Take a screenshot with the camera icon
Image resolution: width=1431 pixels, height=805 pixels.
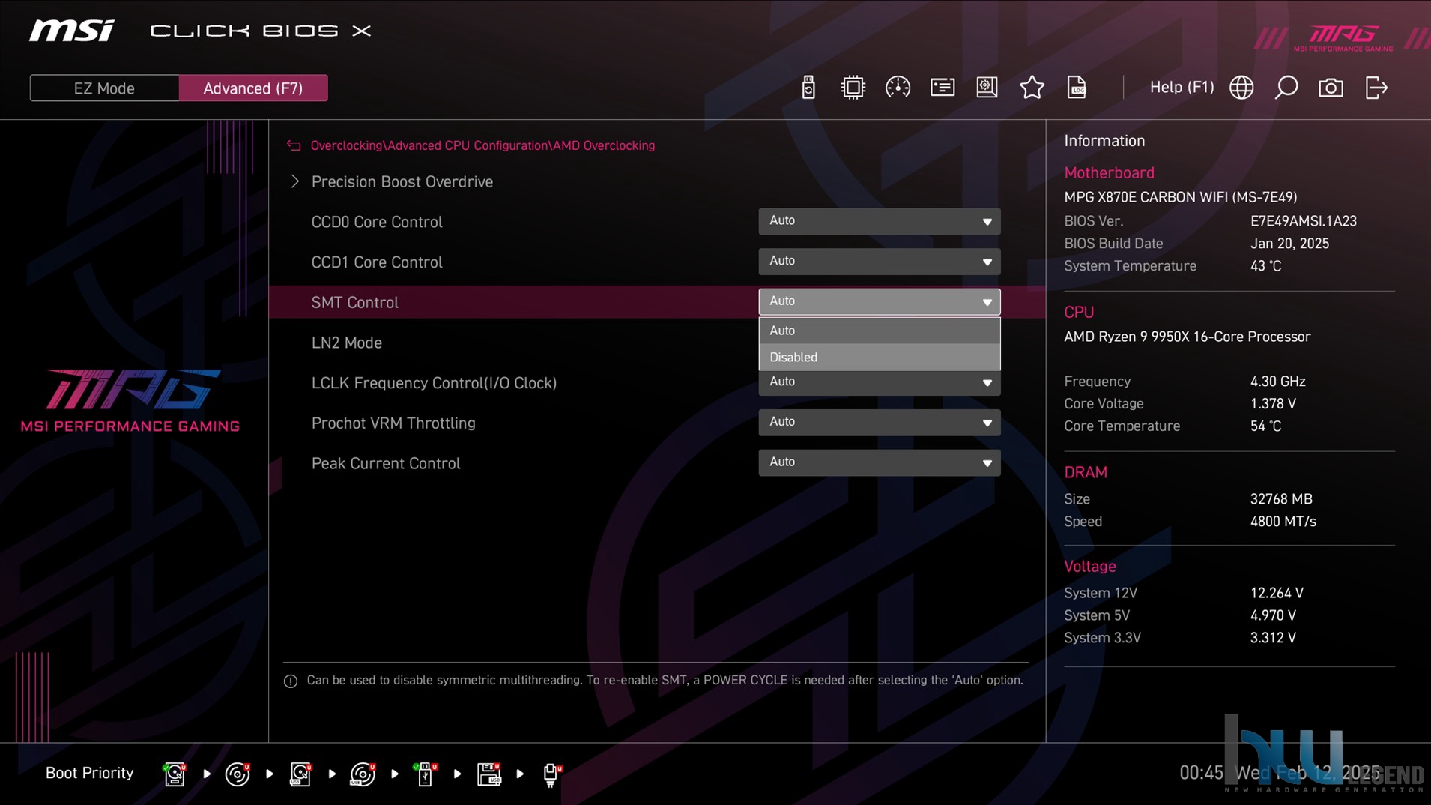[x=1331, y=88]
